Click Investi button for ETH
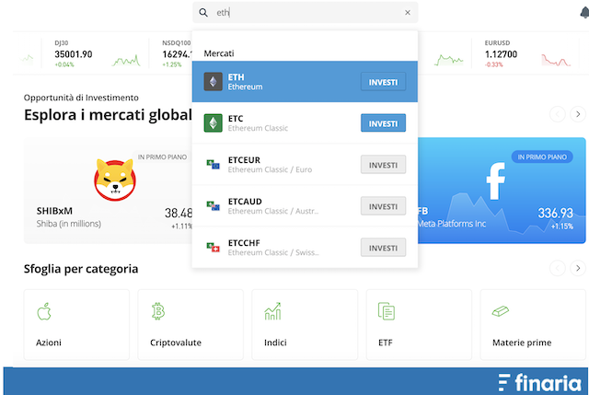The image size is (589, 395). (383, 82)
